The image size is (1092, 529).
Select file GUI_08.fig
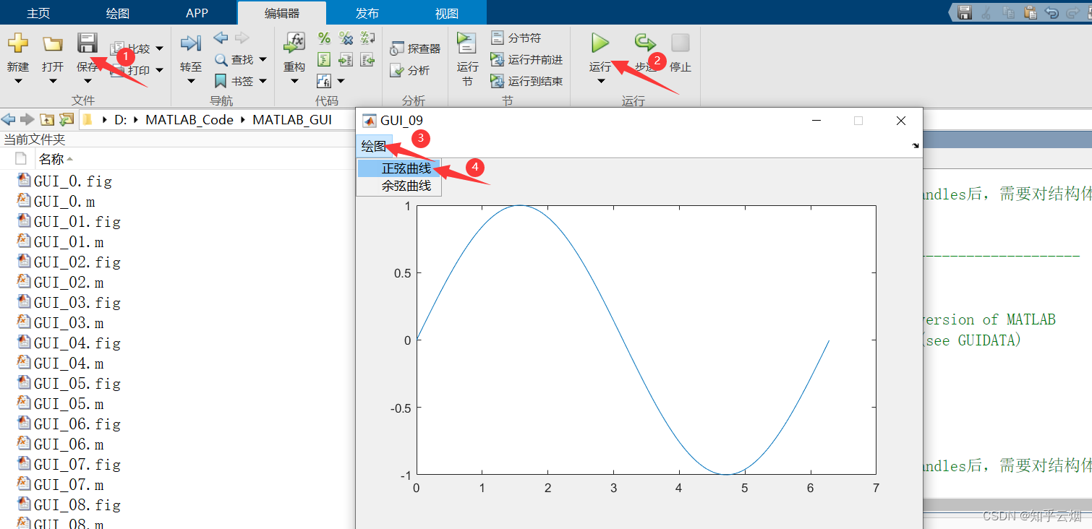tap(77, 505)
